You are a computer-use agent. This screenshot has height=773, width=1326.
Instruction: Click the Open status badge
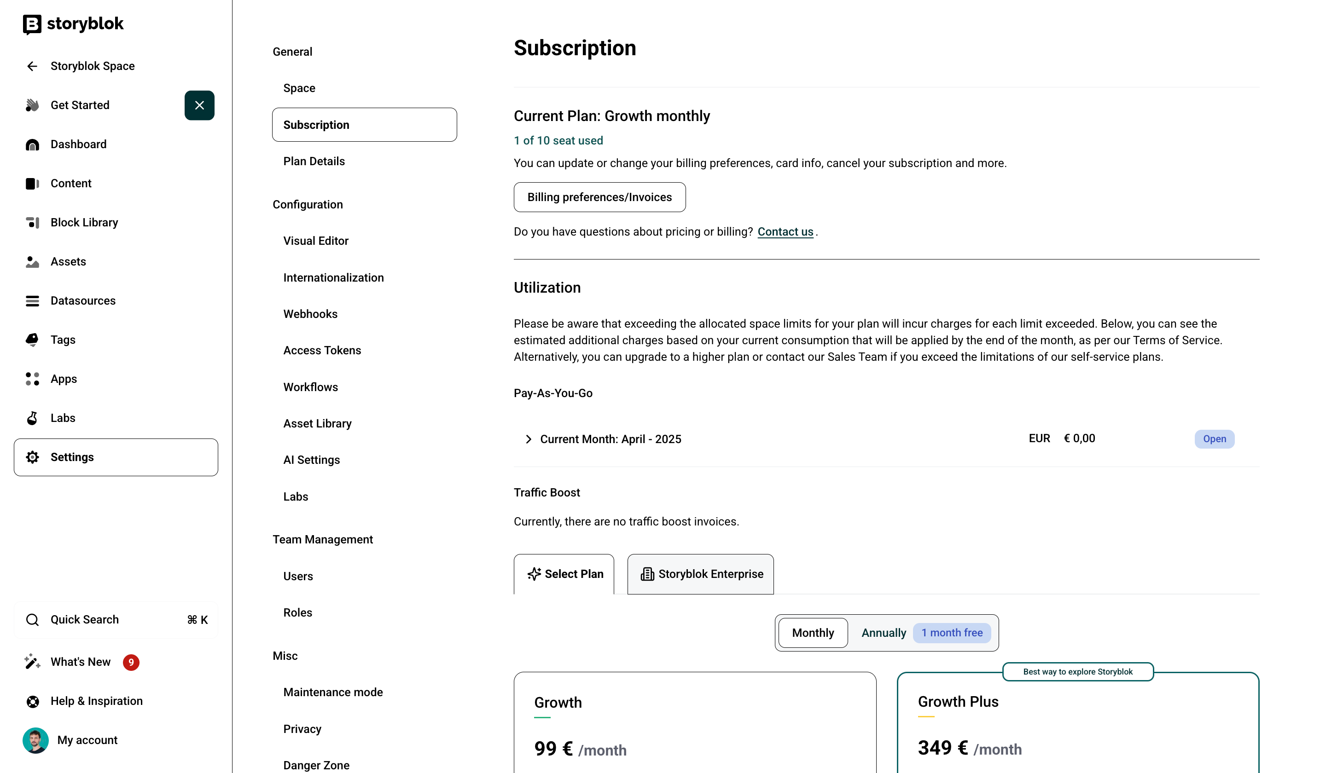(x=1215, y=439)
